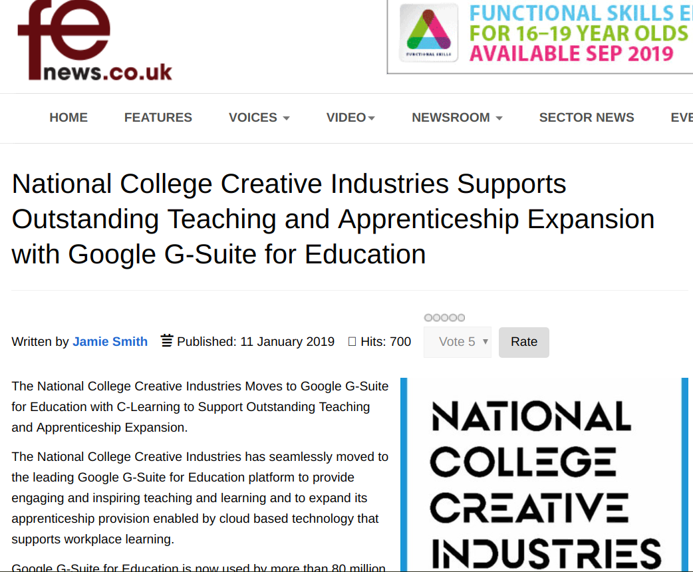This screenshot has height=572, width=693.
Task: Open the Sector News section
Action: coord(587,118)
